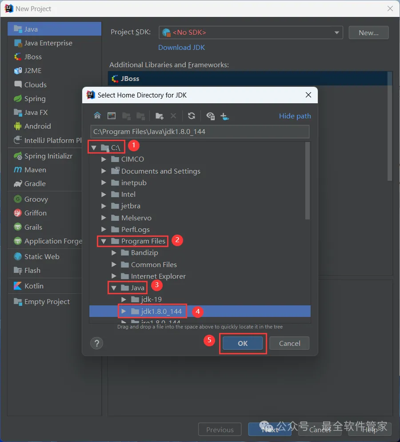Click the Desktop directory icon in toolbar
The image size is (400, 442).
(x=112, y=116)
